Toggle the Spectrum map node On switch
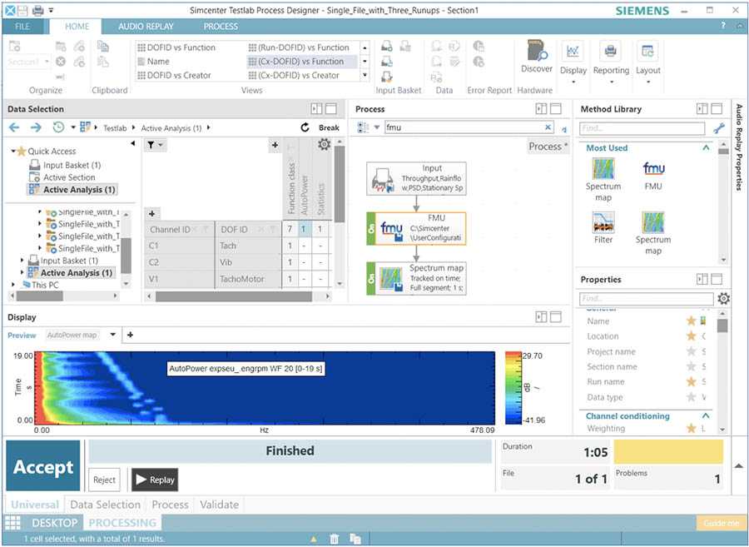Screen dimensions: 749x547 click(372, 278)
